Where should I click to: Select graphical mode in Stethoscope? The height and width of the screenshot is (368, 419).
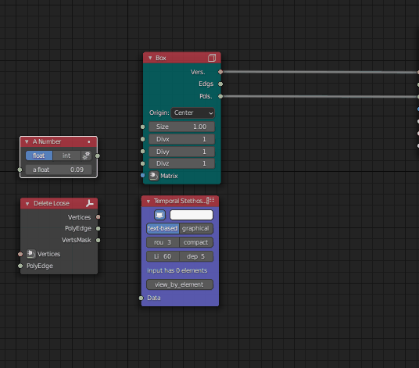pos(196,229)
